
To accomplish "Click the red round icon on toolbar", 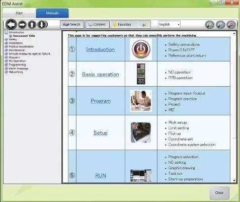I will [x=231, y=25].
